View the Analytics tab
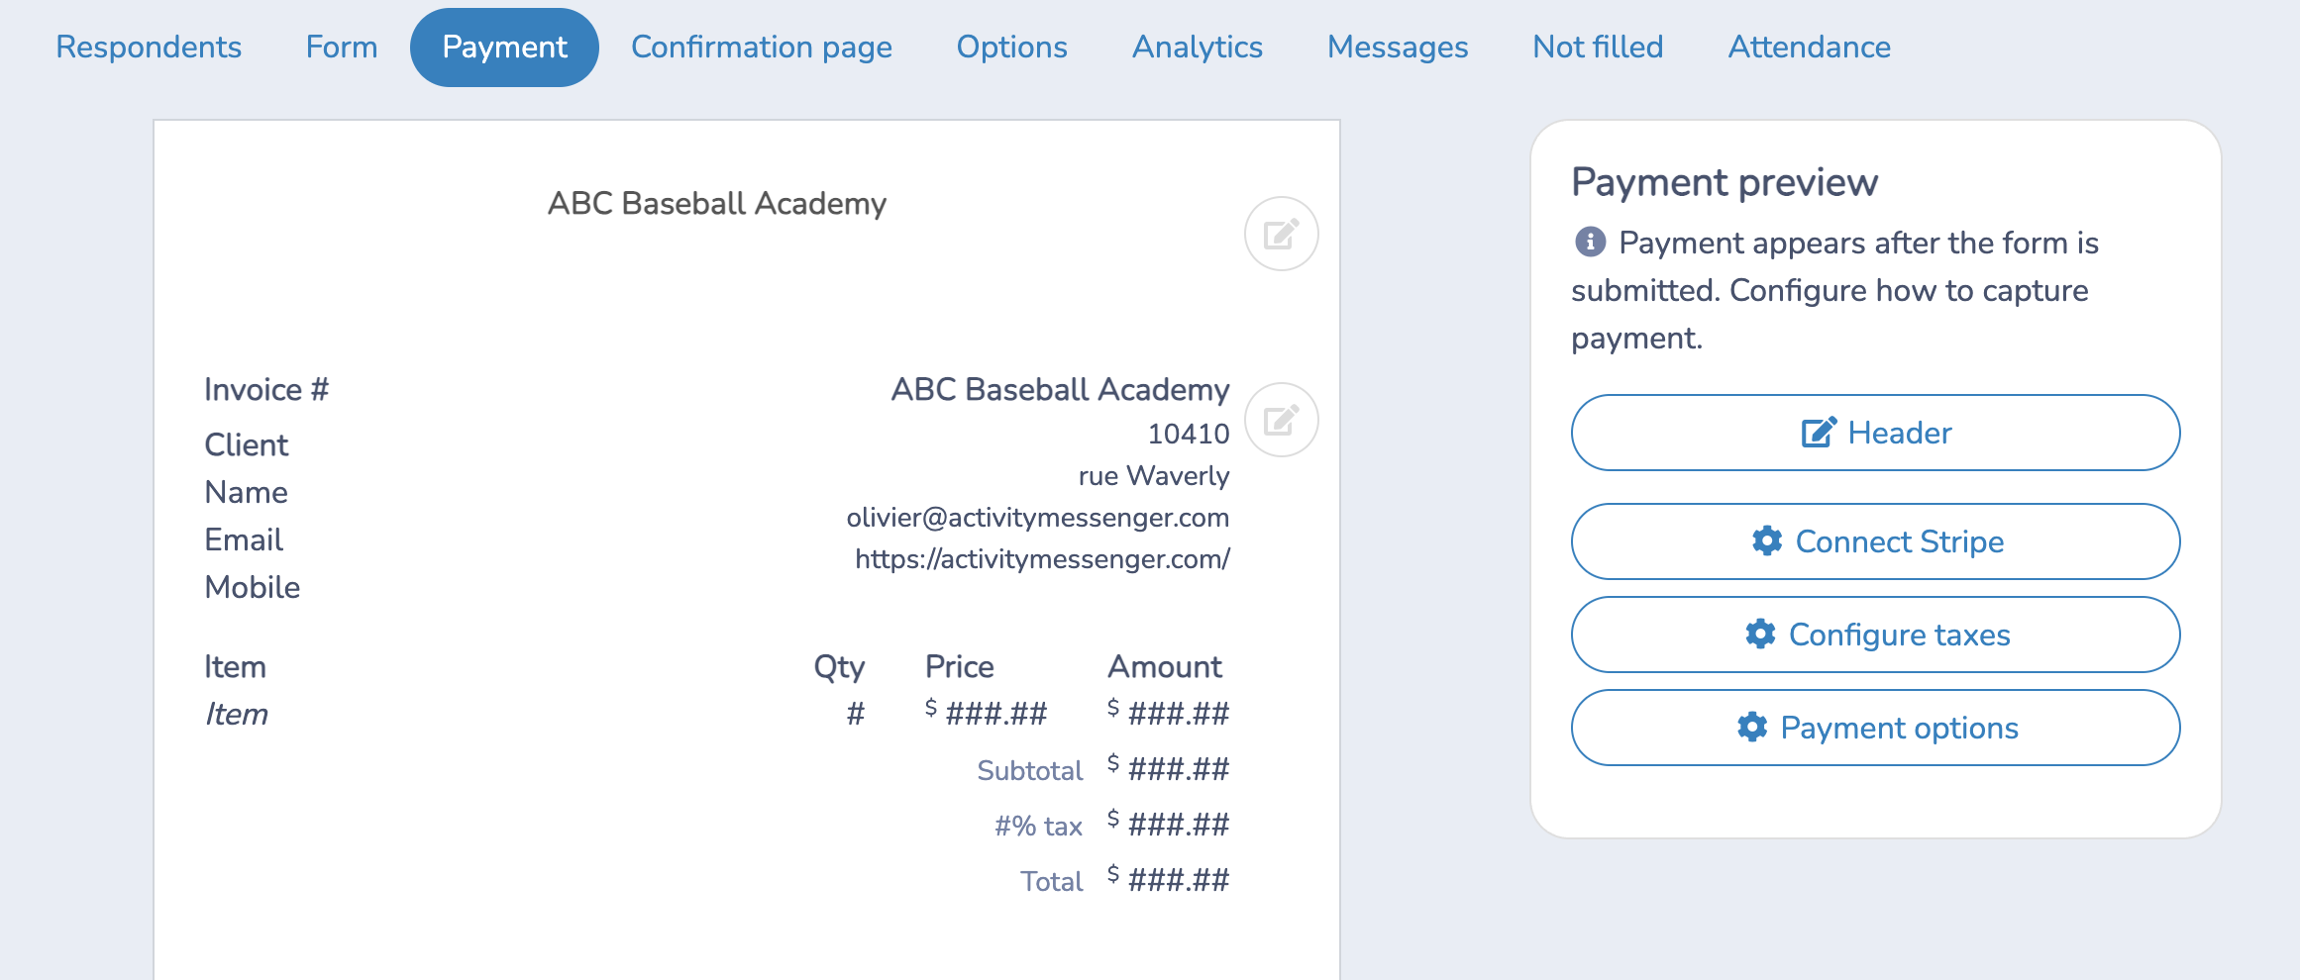 (x=1198, y=48)
